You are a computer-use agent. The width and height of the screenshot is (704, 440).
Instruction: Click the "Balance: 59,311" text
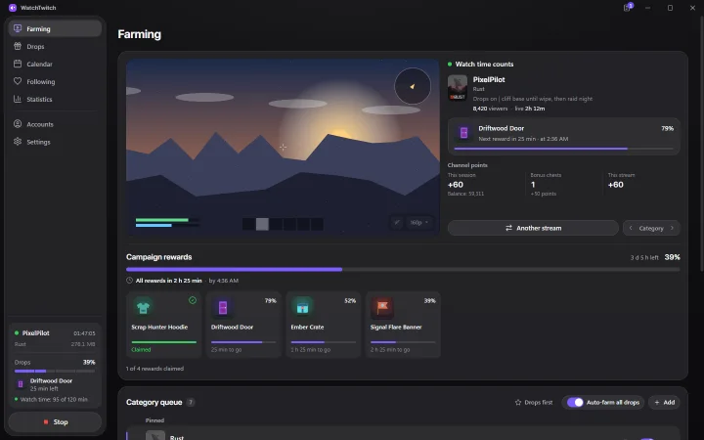[x=465, y=194]
